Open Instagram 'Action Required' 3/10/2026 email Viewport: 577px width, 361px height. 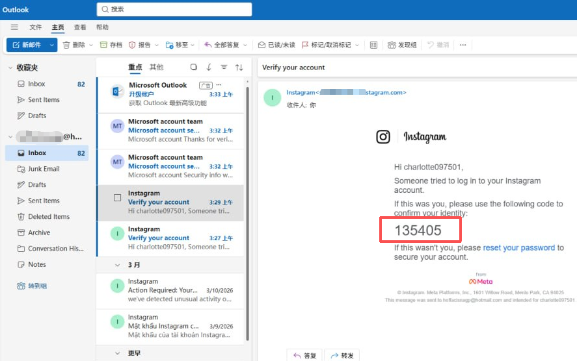tap(170, 290)
